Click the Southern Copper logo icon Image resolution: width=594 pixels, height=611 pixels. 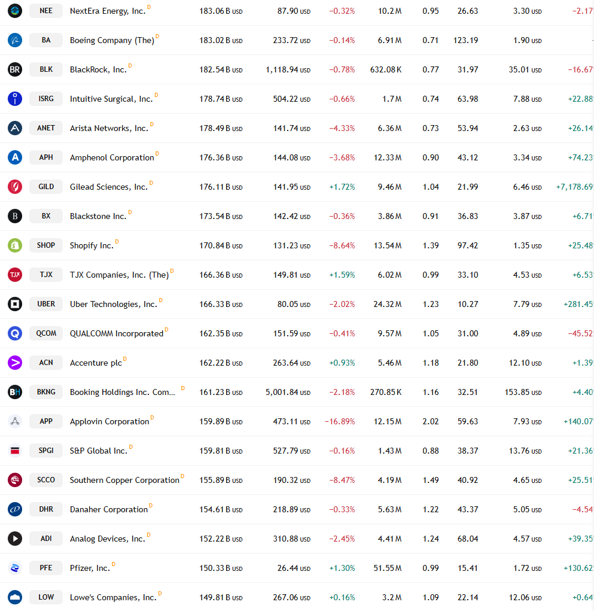point(15,480)
